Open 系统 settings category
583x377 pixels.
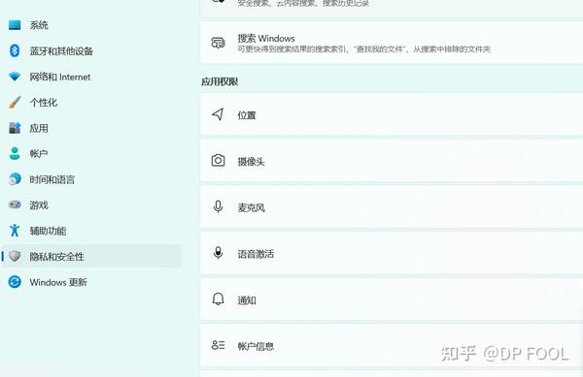click(91, 25)
